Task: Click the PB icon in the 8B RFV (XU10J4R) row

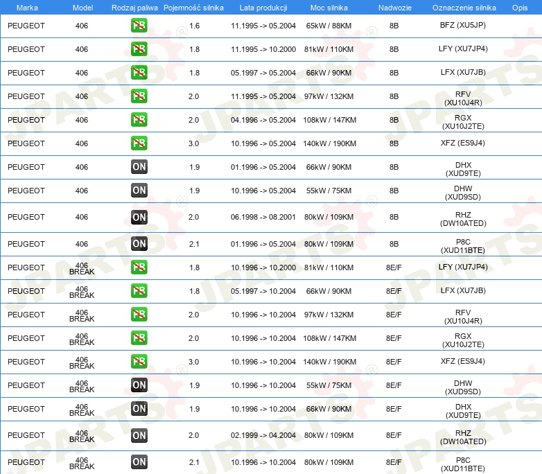Action: coord(139,96)
